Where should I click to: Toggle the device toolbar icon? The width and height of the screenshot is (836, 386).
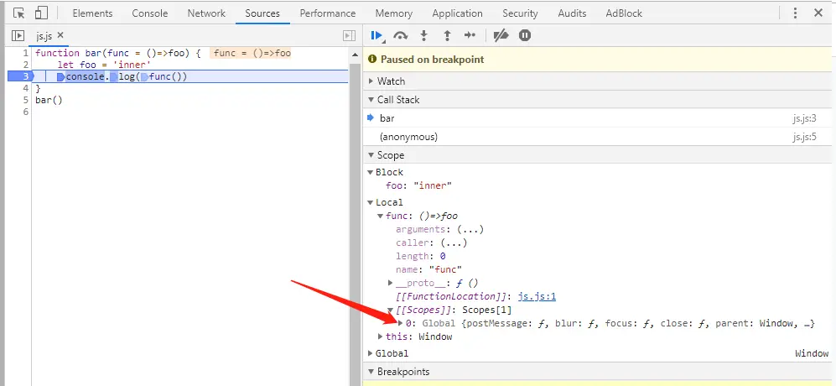(41, 13)
